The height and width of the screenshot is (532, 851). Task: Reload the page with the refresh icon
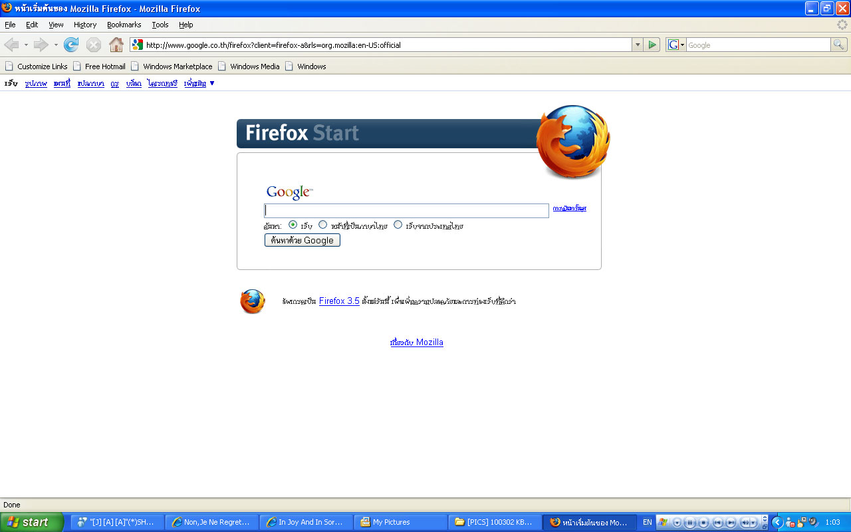click(x=71, y=45)
